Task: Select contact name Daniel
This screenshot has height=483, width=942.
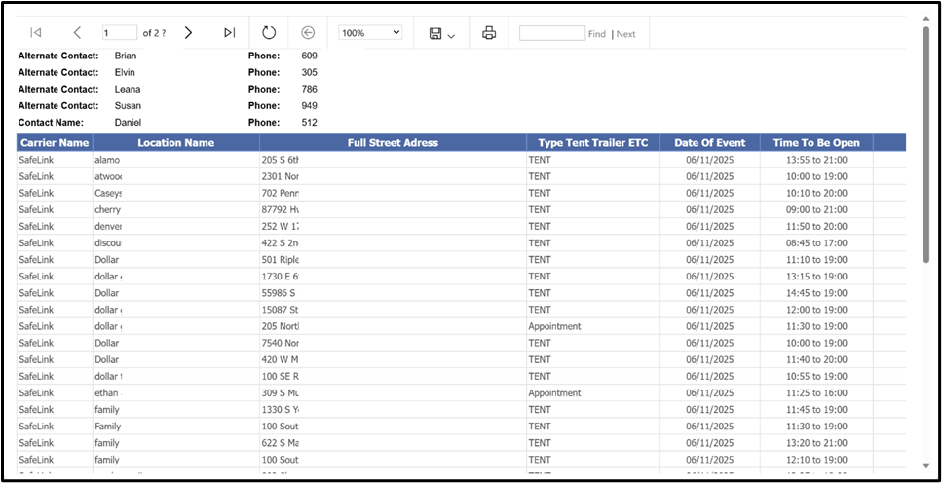Action: [x=128, y=123]
